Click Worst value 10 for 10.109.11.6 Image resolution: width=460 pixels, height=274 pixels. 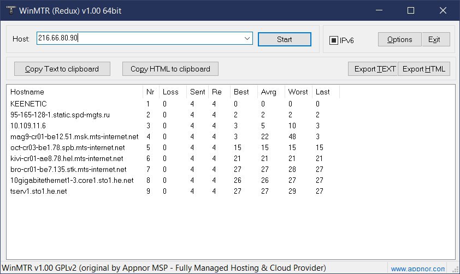[292, 126]
